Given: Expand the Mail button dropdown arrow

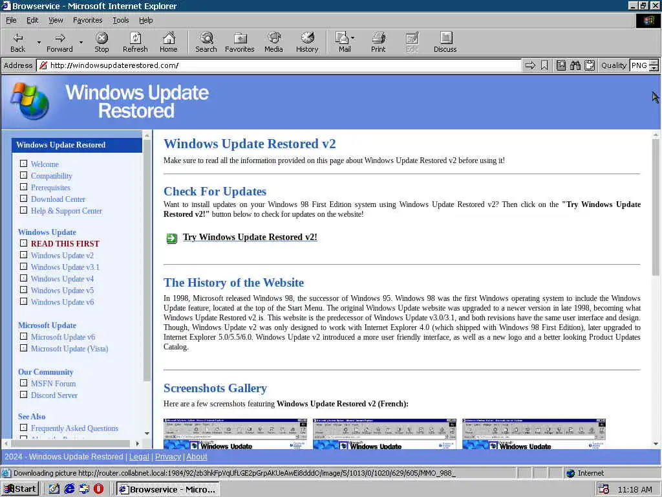Looking at the screenshot, I should pyautogui.click(x=353, y=38).
